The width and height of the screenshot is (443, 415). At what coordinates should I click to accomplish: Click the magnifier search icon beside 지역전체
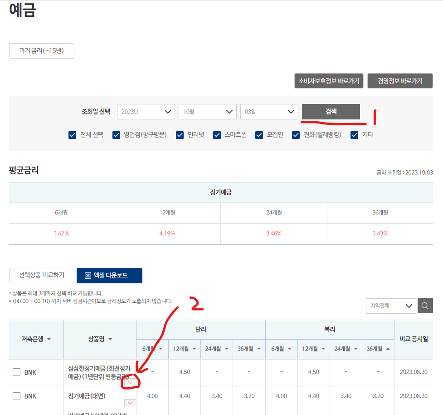click(424, 306)
